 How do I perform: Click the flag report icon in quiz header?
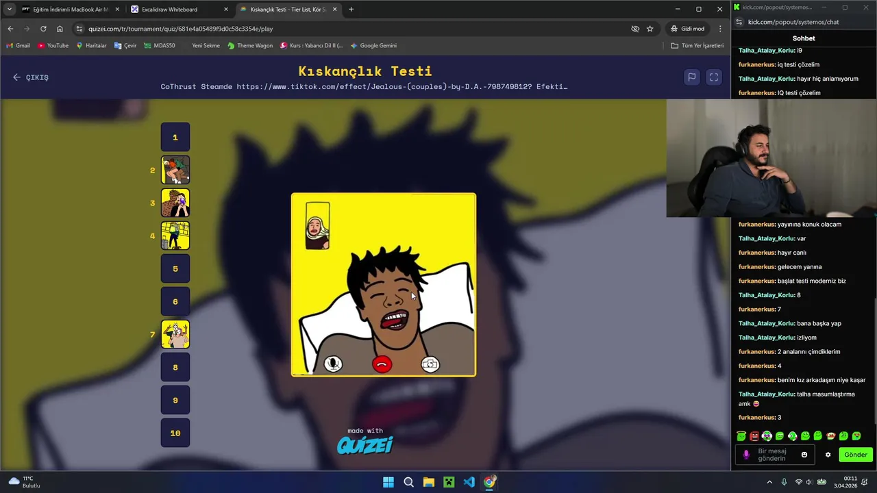(x=692, y=77)
